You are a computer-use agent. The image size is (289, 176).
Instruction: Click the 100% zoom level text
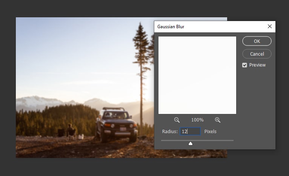[x=197, y=120]
